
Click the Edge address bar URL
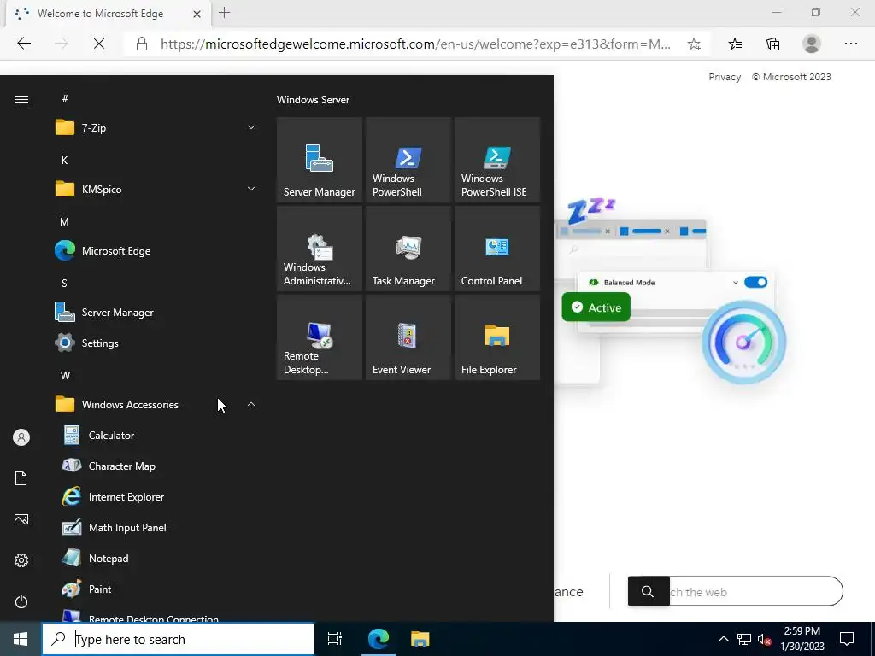click(415, 44)
